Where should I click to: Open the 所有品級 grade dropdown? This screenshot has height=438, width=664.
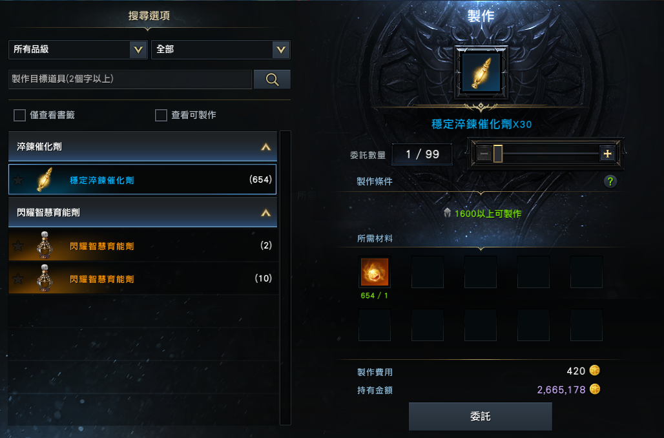78,50
